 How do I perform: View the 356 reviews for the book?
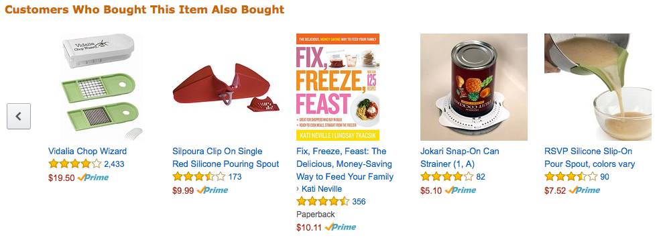click(x=359, y=202)
